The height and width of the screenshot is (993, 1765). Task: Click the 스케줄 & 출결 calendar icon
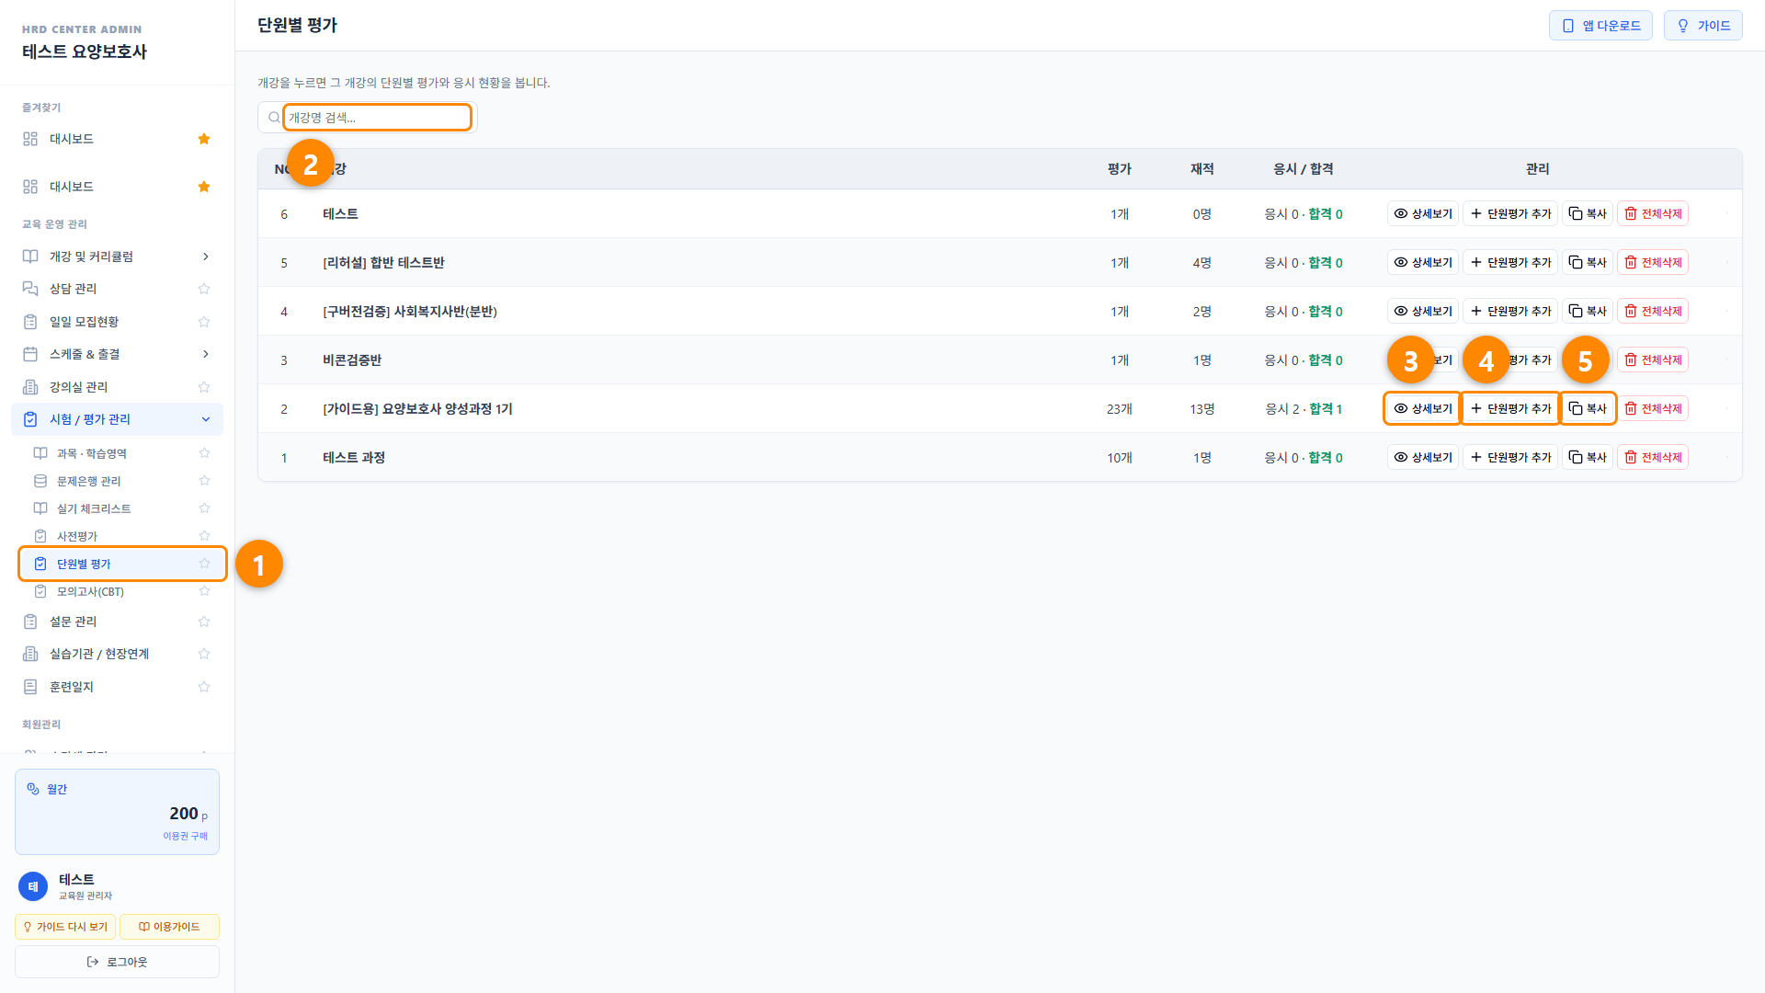(x=30, y=354)
